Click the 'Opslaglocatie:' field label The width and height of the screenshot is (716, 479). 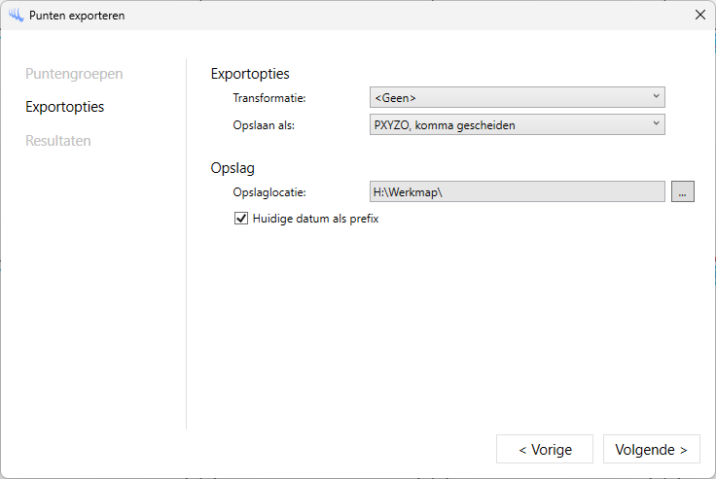pos(269,192)
